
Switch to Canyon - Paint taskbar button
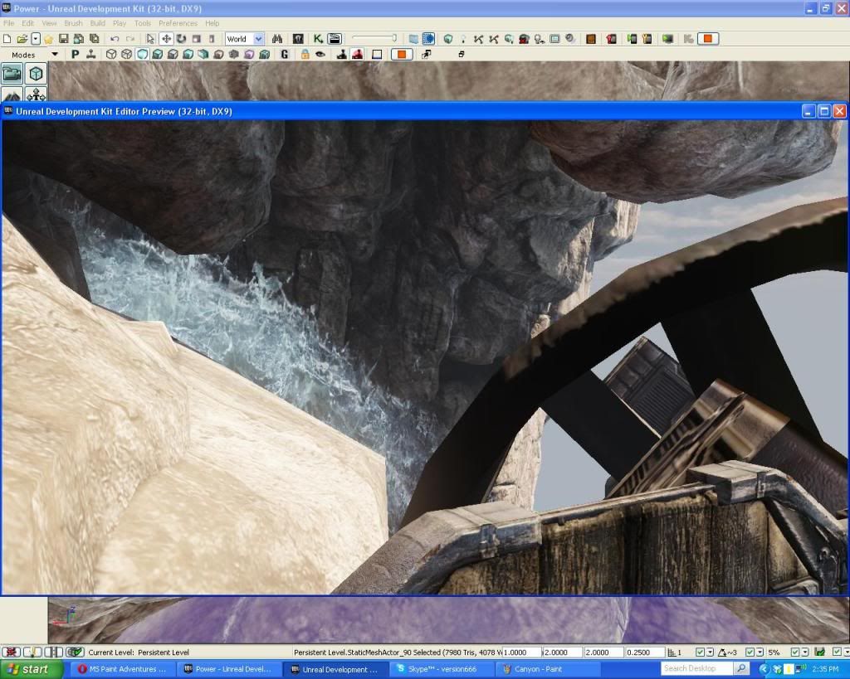pos(540,669)
